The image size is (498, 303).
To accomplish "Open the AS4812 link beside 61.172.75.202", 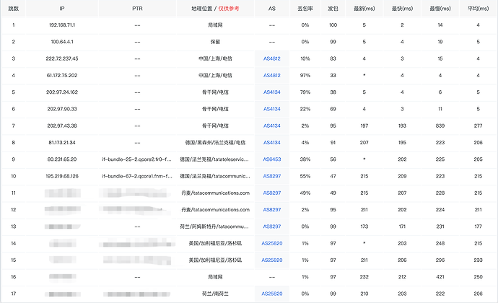I will click(x=272, y=75).
